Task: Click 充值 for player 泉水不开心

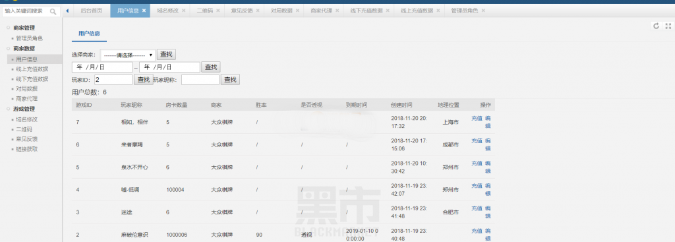Action: (477, 163)
